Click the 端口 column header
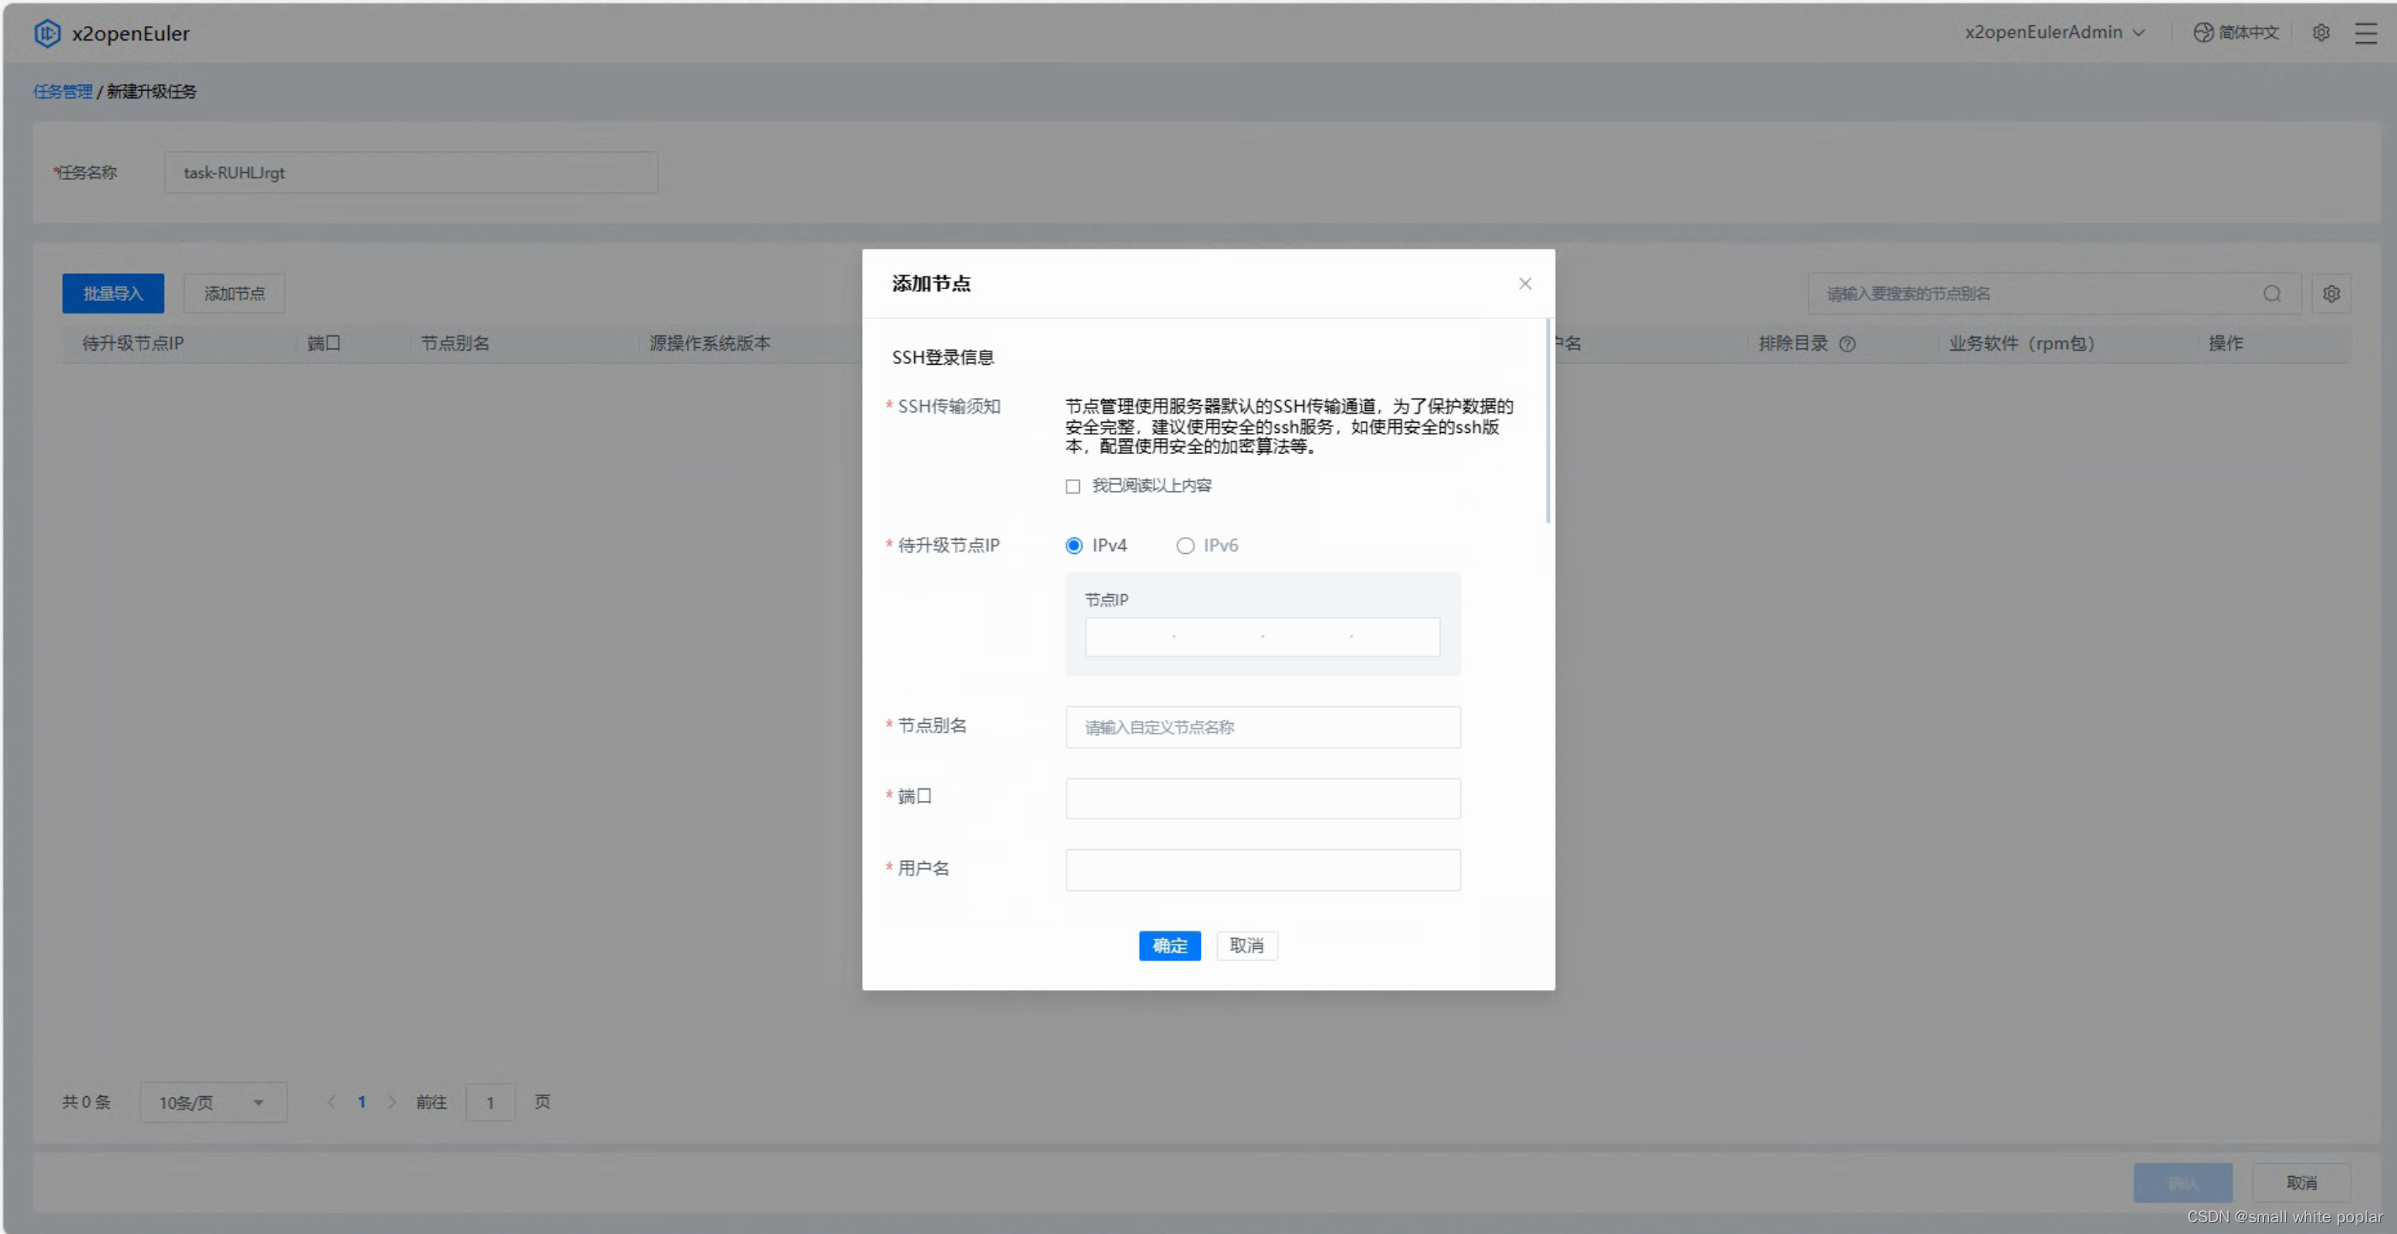The height and width of the screenshot is (1234, 2397). (x=324, y=344)
